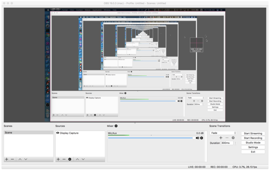
Task: Move the scene up with the Scenes panel up arrow
Action: 20,159
